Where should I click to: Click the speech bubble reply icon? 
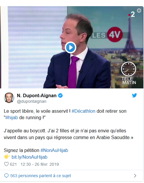(6, 176)
